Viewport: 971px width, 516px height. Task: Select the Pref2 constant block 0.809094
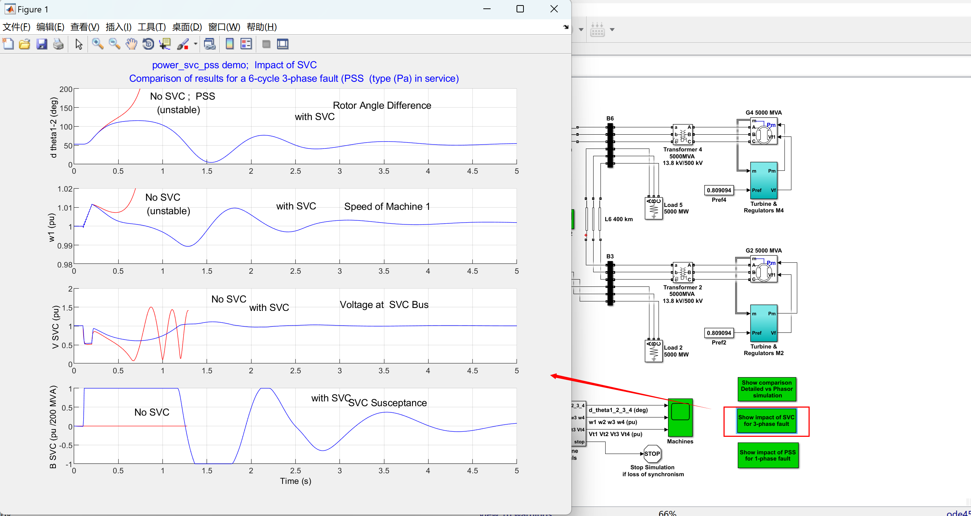point(719,333)
